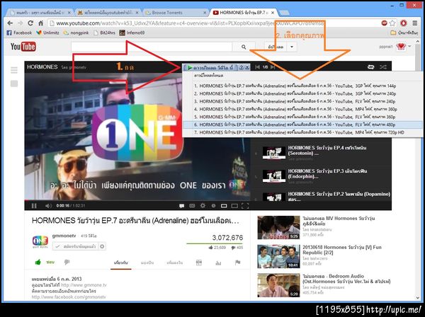Click the Watch Later clock icon
This screenshot has width=425, height=317.
[213, 206]
